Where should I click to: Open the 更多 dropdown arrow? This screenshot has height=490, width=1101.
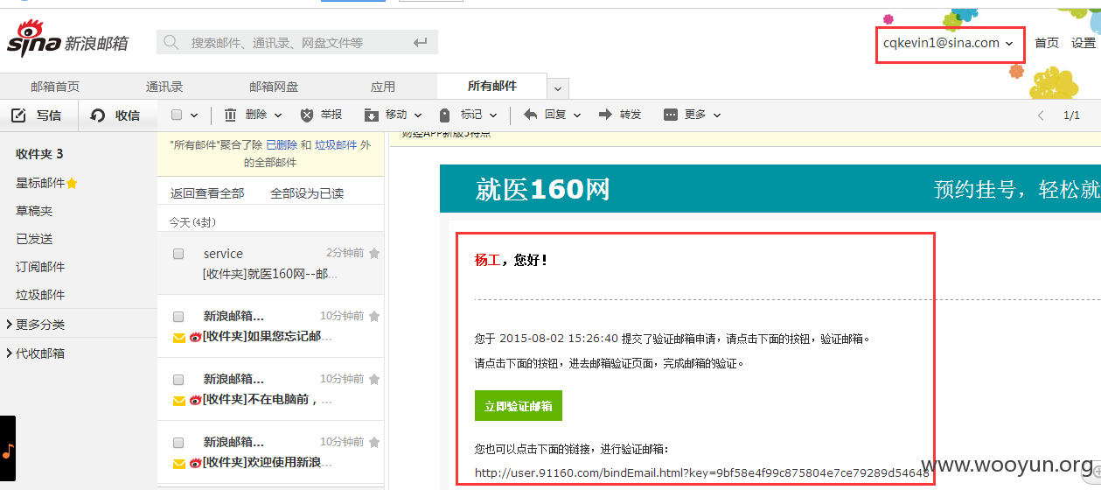(717, 115)
